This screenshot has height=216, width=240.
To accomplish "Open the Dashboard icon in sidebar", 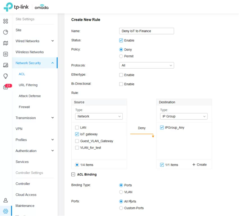I will pos(6,21).
